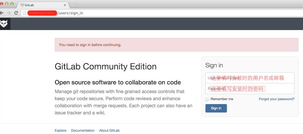Visit the About GitLab link
303x134 pixels.
109,130
